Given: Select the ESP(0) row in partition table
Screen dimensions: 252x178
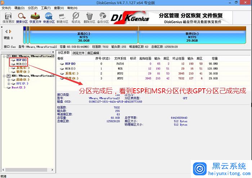Looking at the screenshot, I should [70, 64].
